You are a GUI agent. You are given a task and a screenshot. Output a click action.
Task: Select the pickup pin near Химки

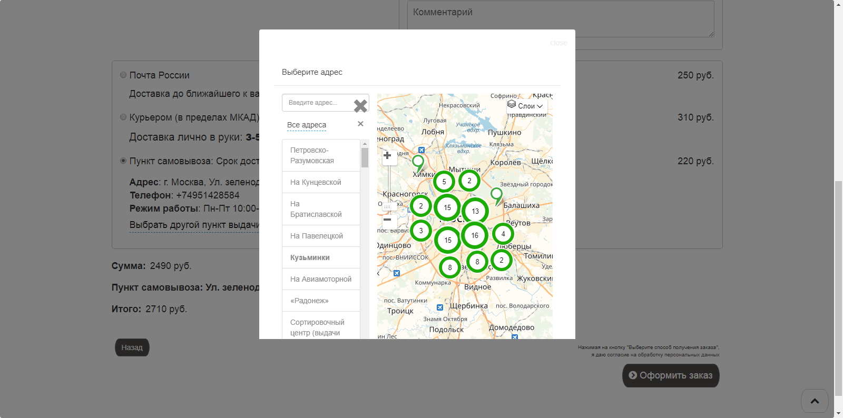coord(418,163)
